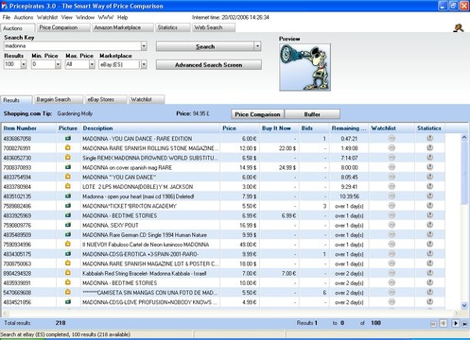Click vertical scrollbar down arrow in results
Viewport: 470px width, 340px height.
(x=464, y=305)
